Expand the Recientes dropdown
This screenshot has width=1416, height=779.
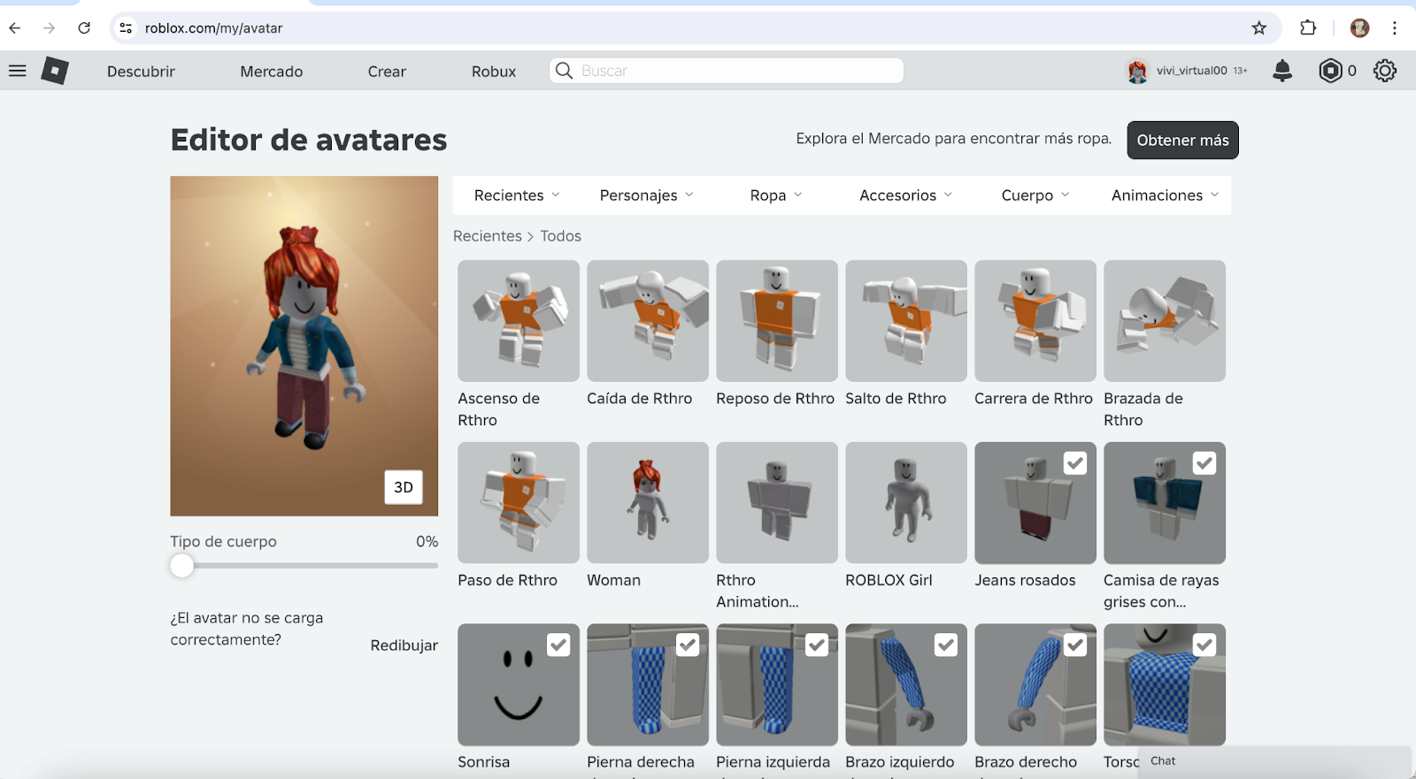pyautogui.click(x=518, y=195)
